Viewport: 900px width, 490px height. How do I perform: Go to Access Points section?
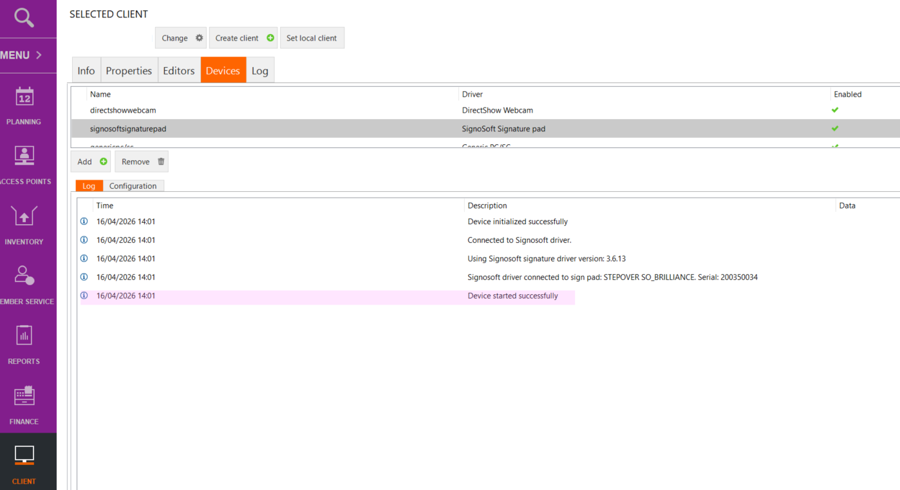(24, 157)
